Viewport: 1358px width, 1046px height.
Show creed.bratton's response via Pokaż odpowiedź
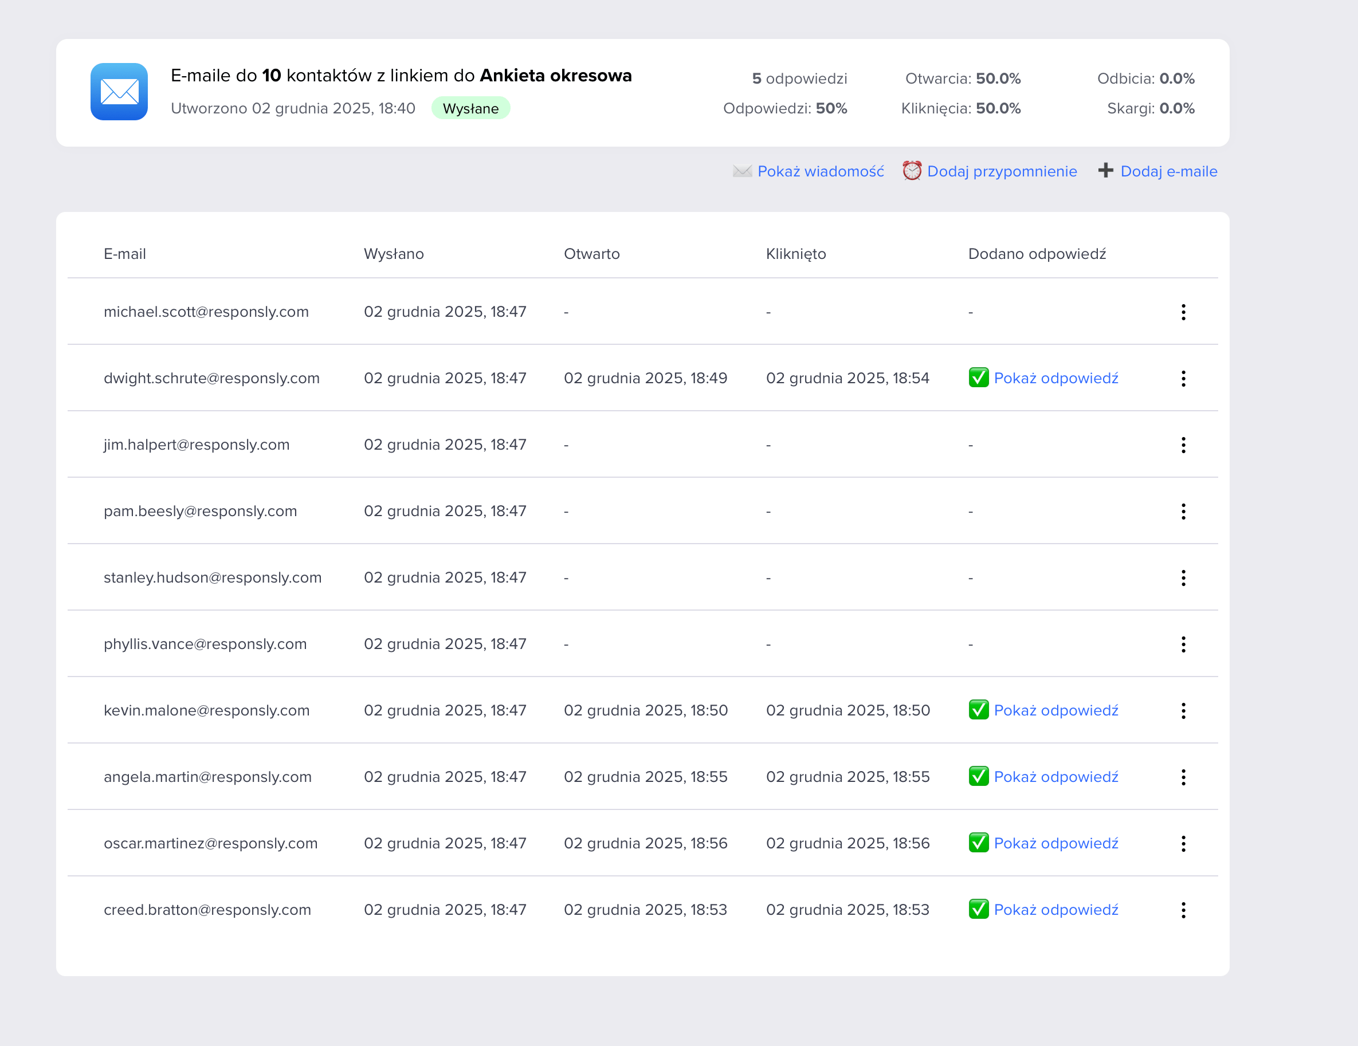pyautogui.click(x=1056, y=910)
